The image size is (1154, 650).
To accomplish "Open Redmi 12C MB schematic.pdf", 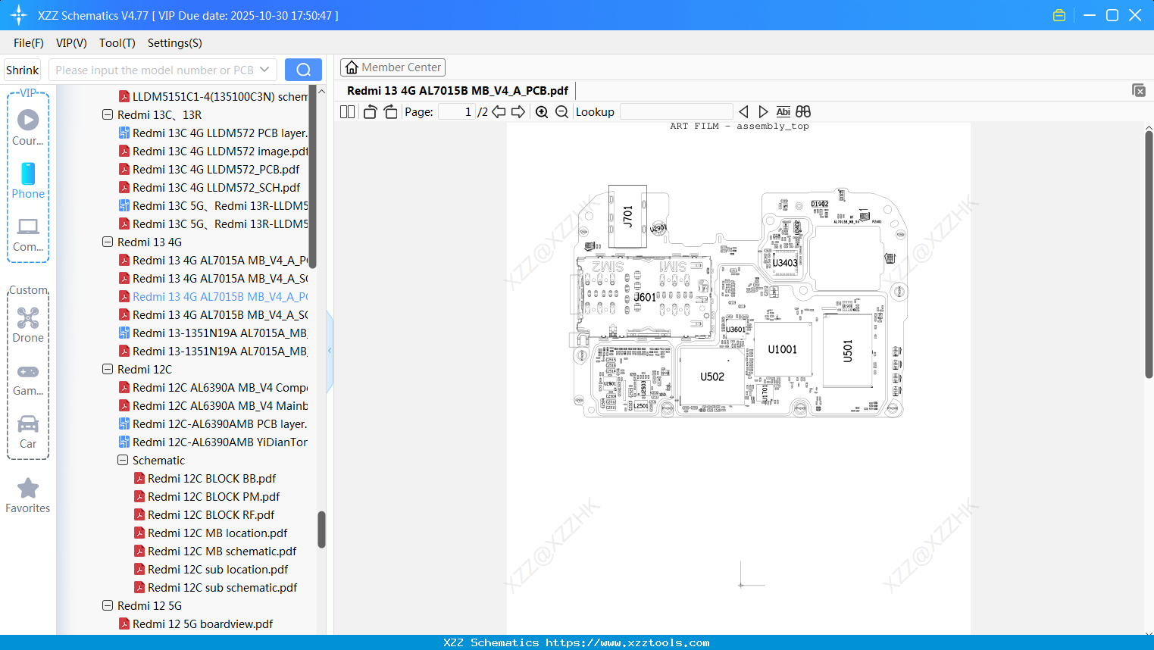I will pyautogui.click(x=222, y=551).
